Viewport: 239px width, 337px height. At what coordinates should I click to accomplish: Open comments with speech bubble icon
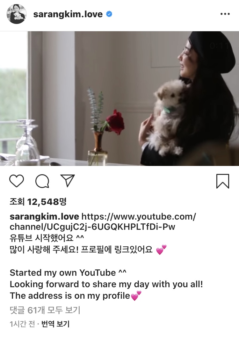(42, 181)
